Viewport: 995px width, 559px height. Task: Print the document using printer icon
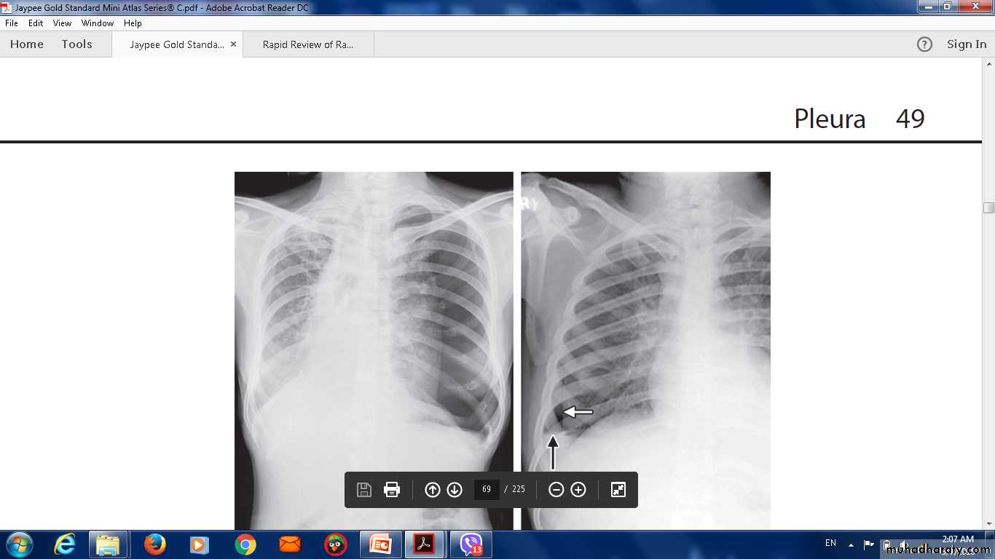coord(392,490)
